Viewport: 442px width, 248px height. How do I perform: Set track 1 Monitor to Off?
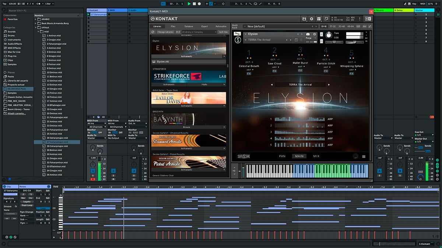pos(100,132)
